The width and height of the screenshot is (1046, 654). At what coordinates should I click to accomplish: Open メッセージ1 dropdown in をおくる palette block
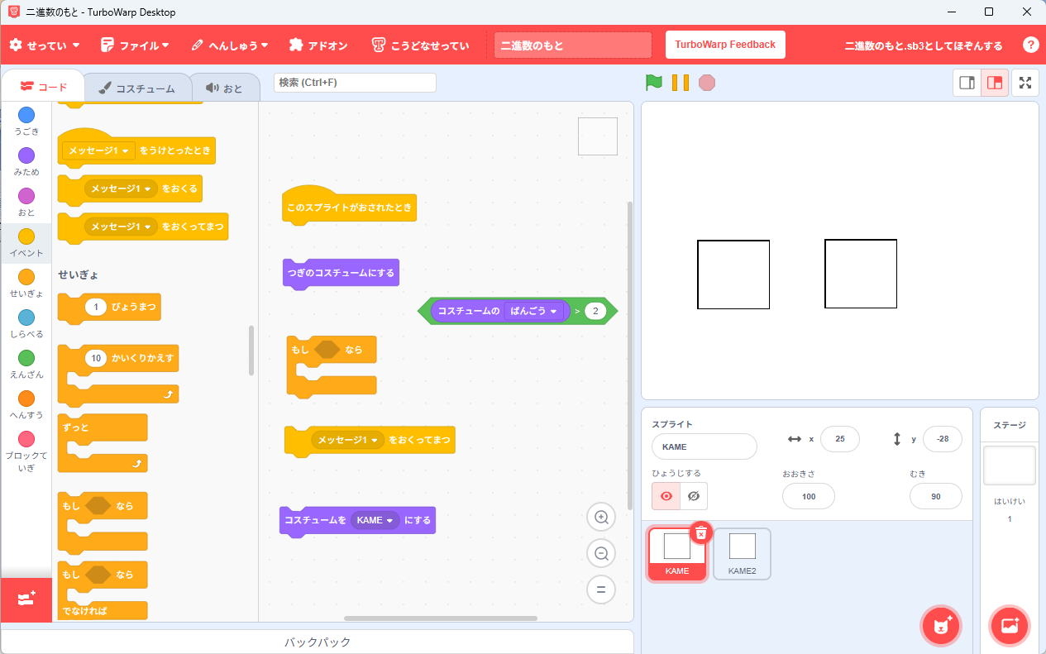click(x=121, y=189)
